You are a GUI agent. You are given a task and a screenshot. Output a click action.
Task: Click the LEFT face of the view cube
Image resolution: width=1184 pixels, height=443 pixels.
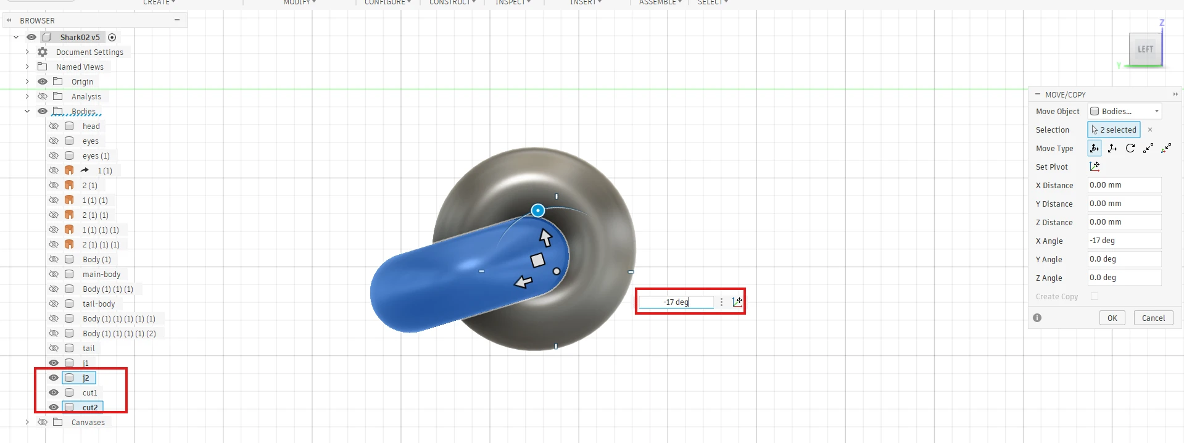click(x=1145, y=49)
